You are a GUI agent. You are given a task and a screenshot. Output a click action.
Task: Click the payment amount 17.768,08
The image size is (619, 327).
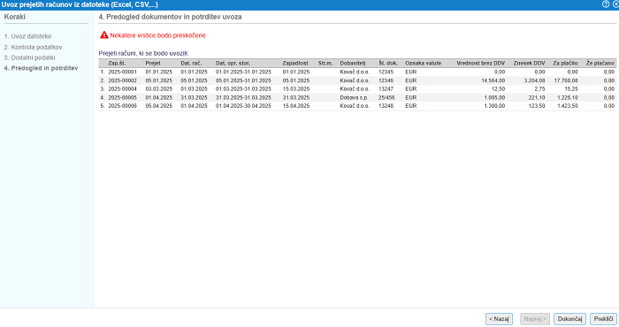pyautogui.click(x=565, y=80)
